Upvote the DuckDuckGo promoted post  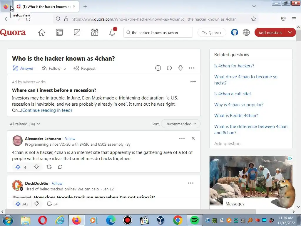pyautogui.click(x=18, y=204)
